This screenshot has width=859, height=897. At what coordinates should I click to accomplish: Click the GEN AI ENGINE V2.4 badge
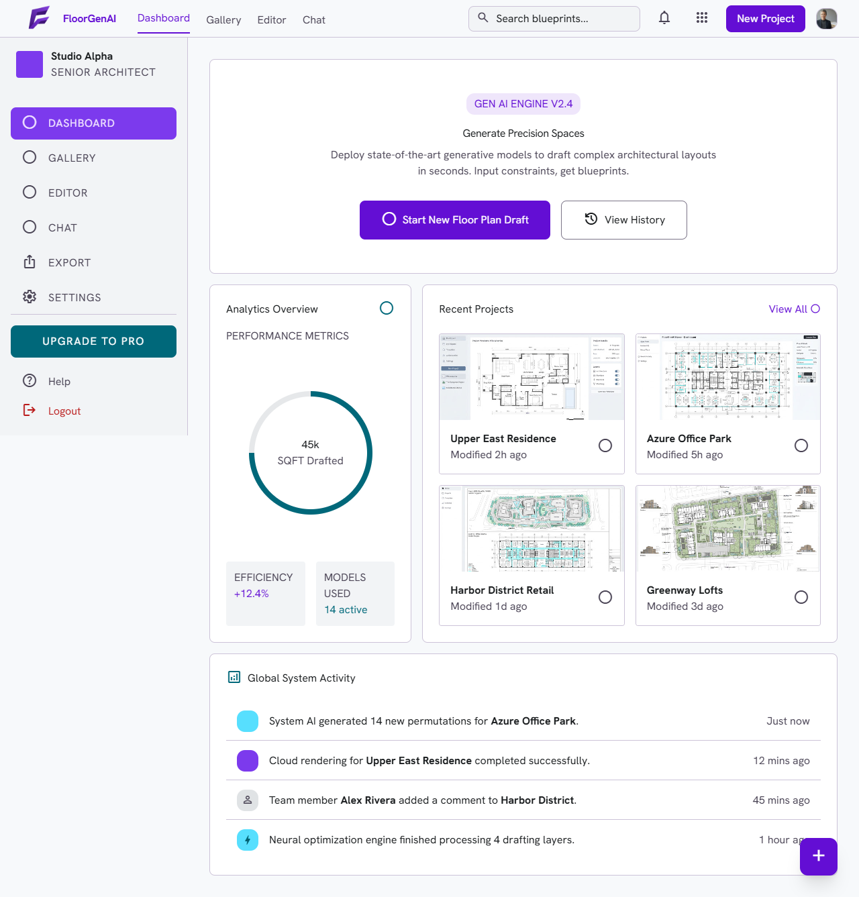point(523,104)
